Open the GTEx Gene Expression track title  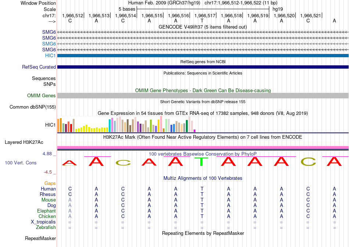[203, 113]
